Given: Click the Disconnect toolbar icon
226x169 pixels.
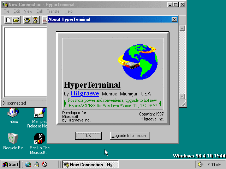Looking at the screenshot, I should coord(35,20).
